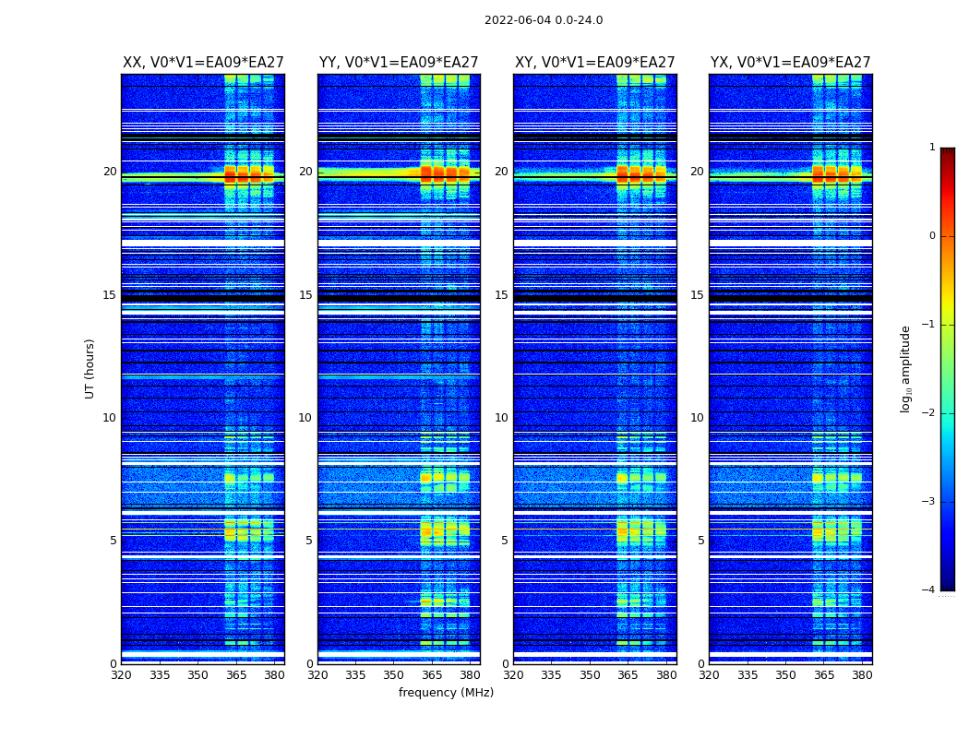Click the dark blue bottom of colorbar

point(948,584)
